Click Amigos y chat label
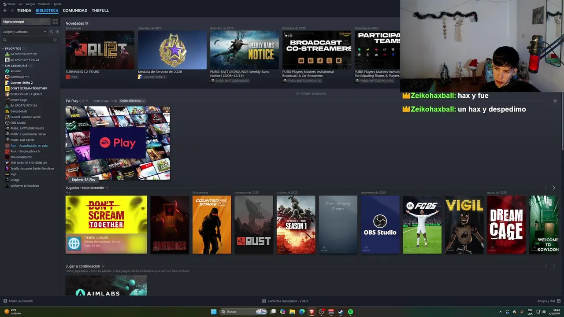Image resolution: width=564 pixels, height=317 pixels. point(546,301)
